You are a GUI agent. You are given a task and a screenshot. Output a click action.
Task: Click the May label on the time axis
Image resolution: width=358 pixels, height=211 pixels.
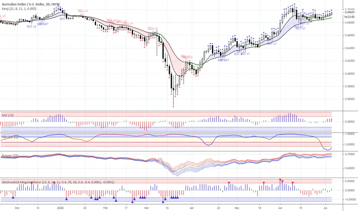(237, 208)
